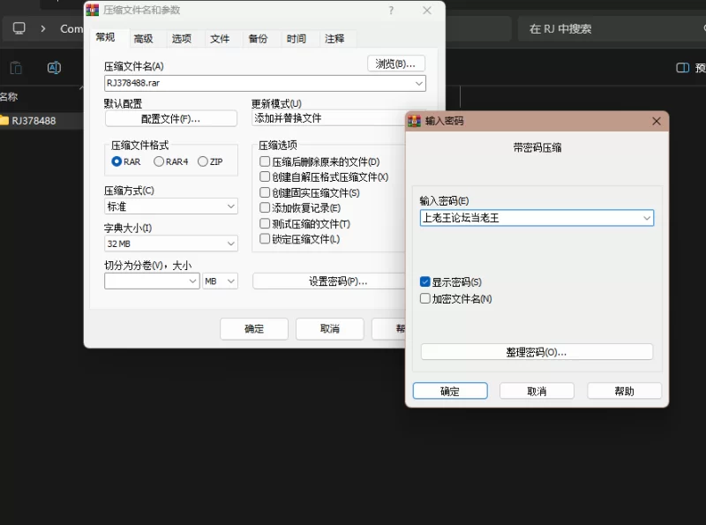Image resolution: width=706 pixels, height=525 pixels.
Task: Open the 备份 tab
Action: pos(258,39)
